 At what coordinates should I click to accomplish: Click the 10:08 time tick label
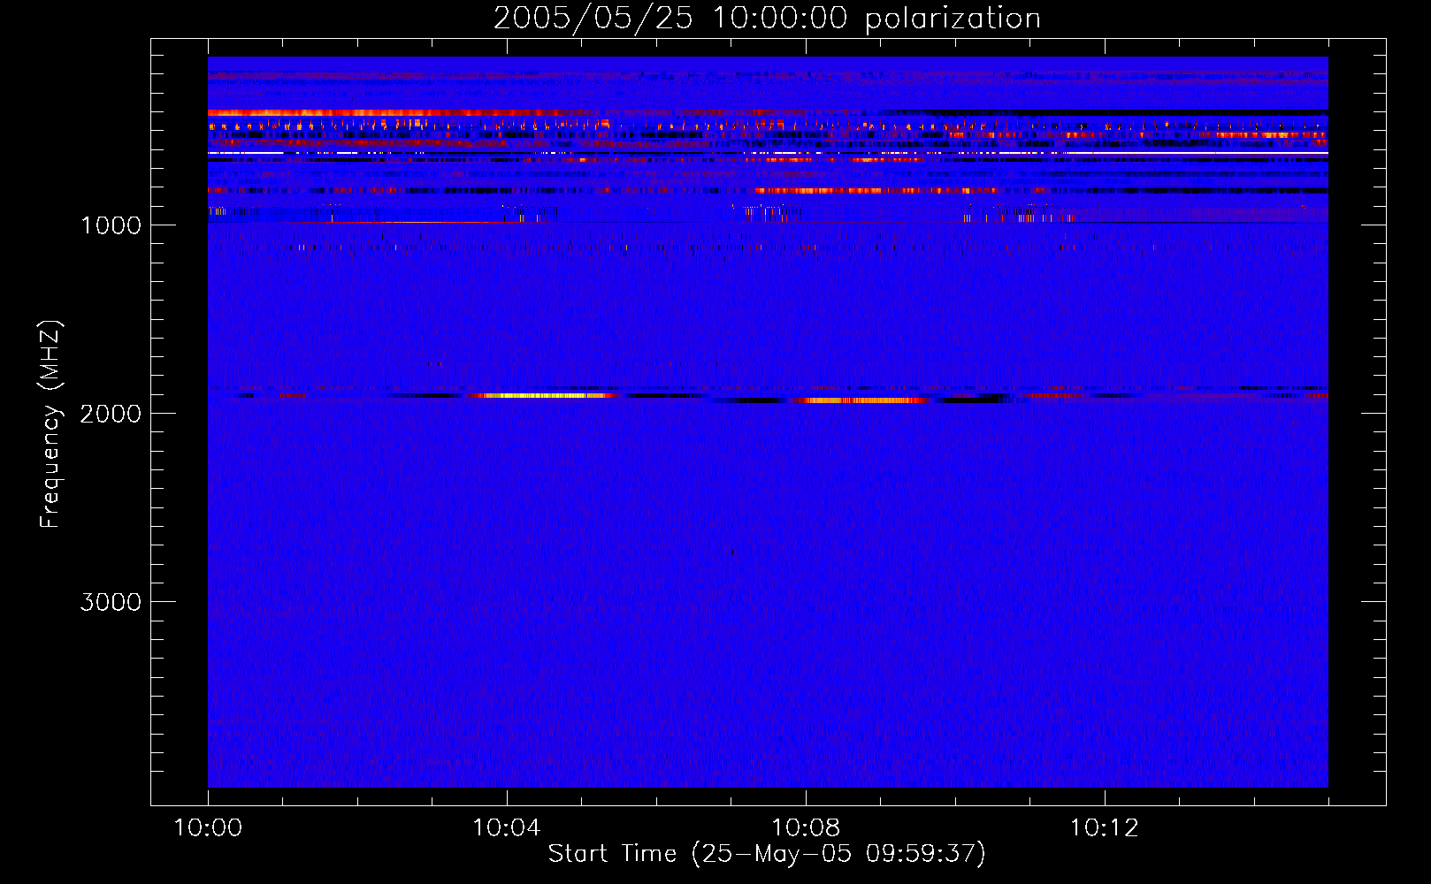click(x=806, y=828)
